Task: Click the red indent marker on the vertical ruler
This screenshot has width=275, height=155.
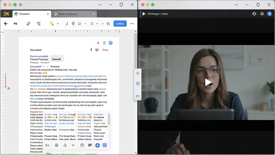Action: 6,80
